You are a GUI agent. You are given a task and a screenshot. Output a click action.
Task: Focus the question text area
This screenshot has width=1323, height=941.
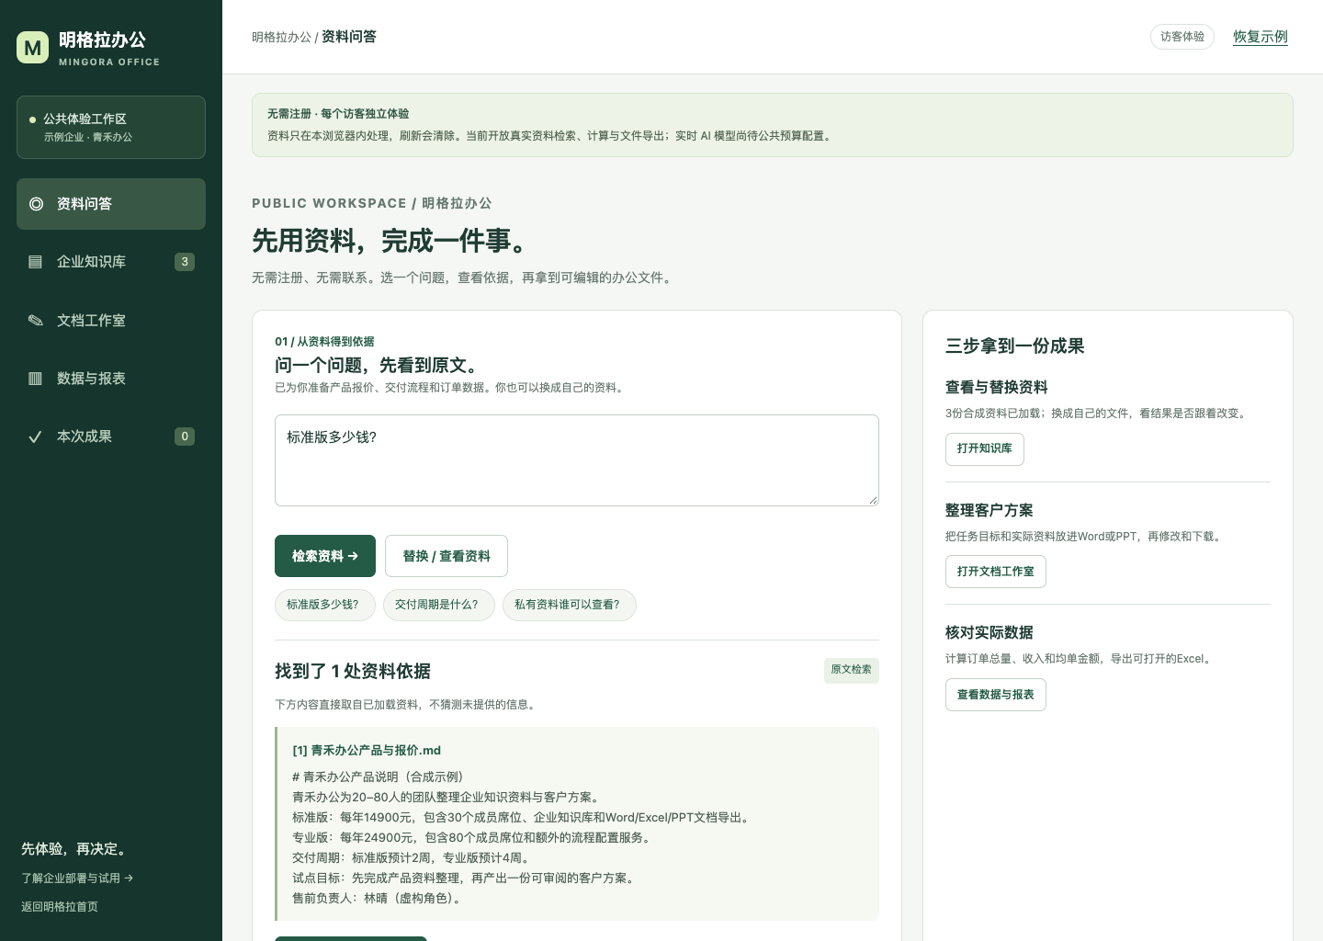tap(577, 460)
